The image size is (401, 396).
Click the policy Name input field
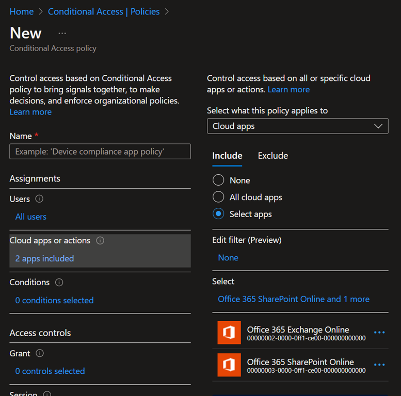[x=100, y=152]
